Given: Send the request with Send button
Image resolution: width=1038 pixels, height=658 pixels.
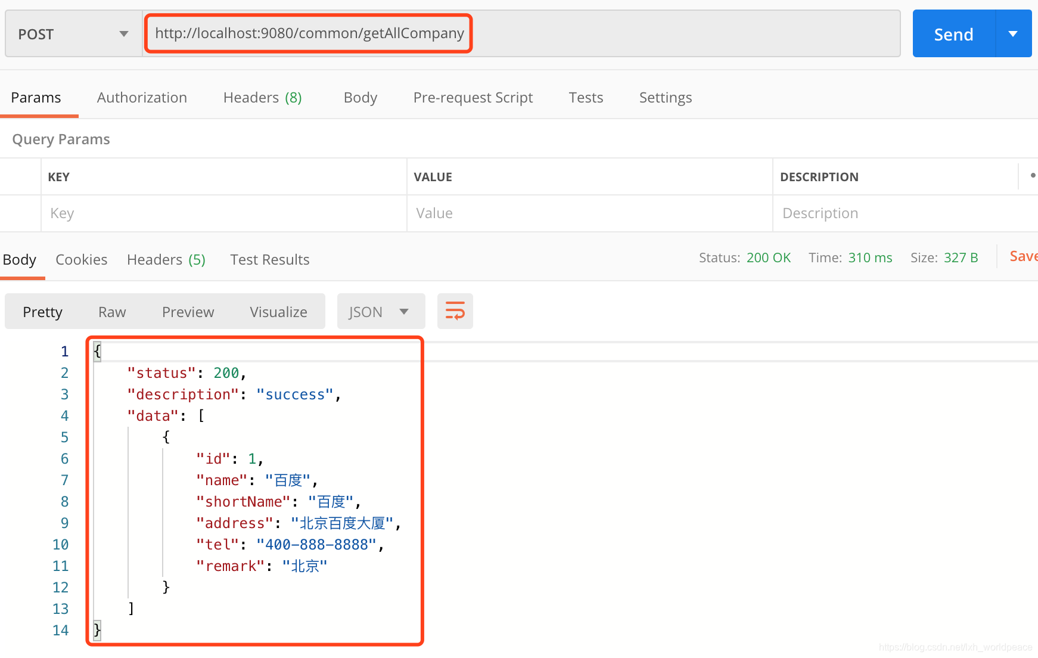Looking at the screenshot, I should [x=953, y=34].
